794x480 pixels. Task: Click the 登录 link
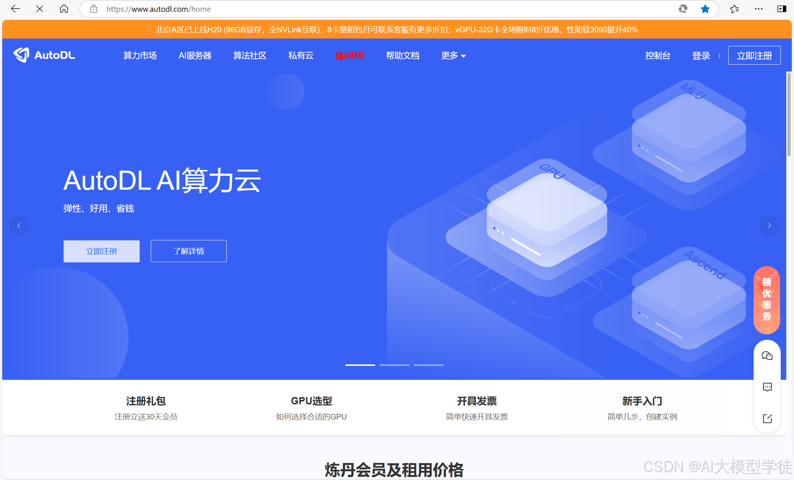pos(701,56)
